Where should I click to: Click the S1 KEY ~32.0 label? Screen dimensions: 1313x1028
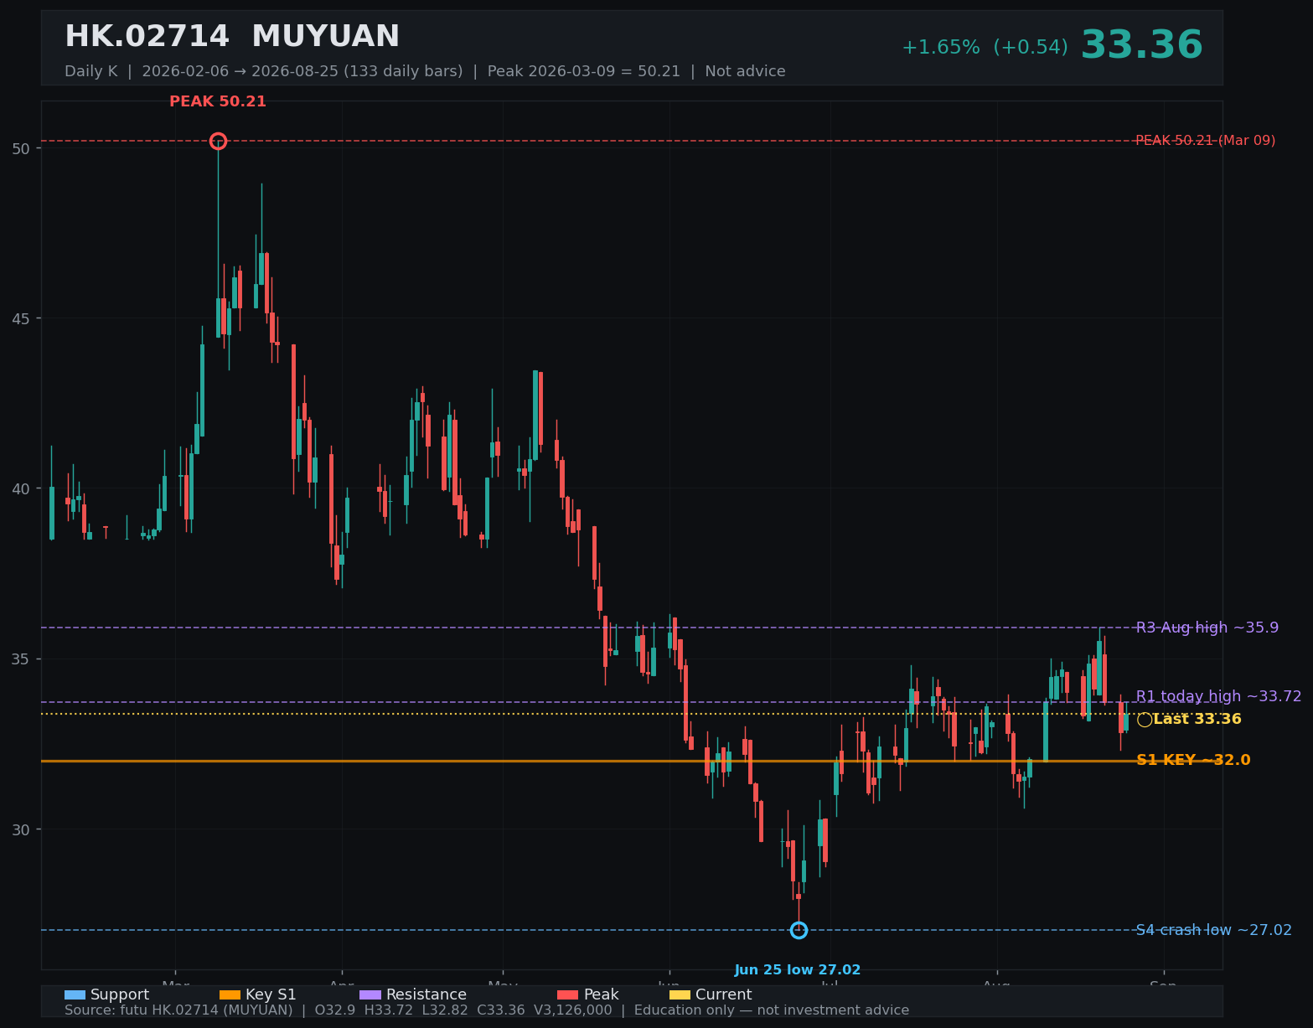point(1193,761)
